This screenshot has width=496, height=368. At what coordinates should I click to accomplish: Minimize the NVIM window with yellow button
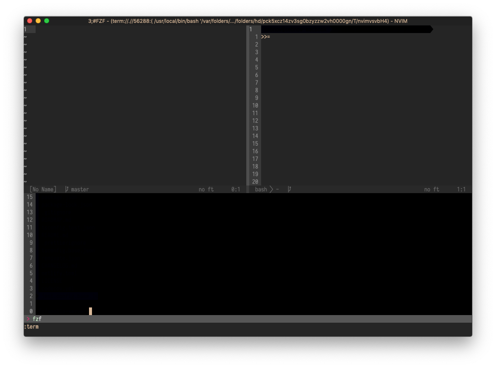[38, 21]
